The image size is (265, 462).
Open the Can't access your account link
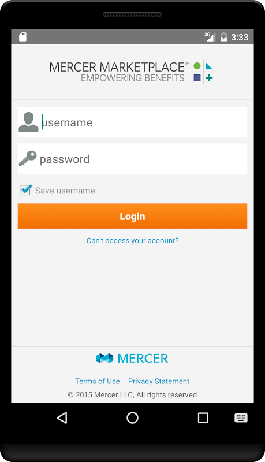(133, 241)
